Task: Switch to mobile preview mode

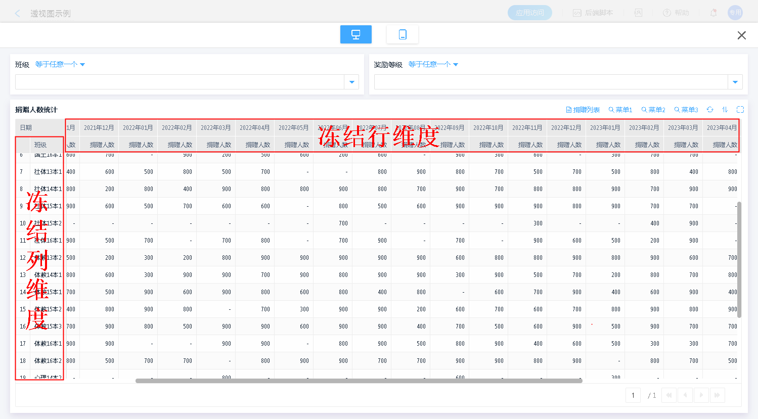Action: click(402, 34)
